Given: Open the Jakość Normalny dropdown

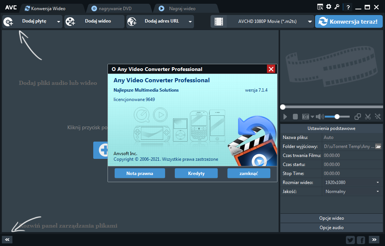Looking at the screenshot, I should click(352, 192).
